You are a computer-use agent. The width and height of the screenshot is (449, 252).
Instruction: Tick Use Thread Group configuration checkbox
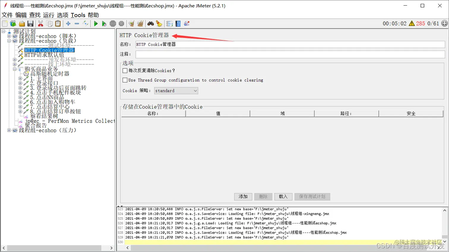point(125,80)
